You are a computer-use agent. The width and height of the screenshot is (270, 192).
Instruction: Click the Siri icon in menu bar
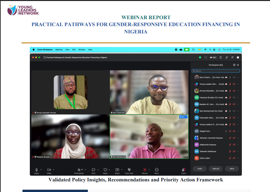(219, 50)
